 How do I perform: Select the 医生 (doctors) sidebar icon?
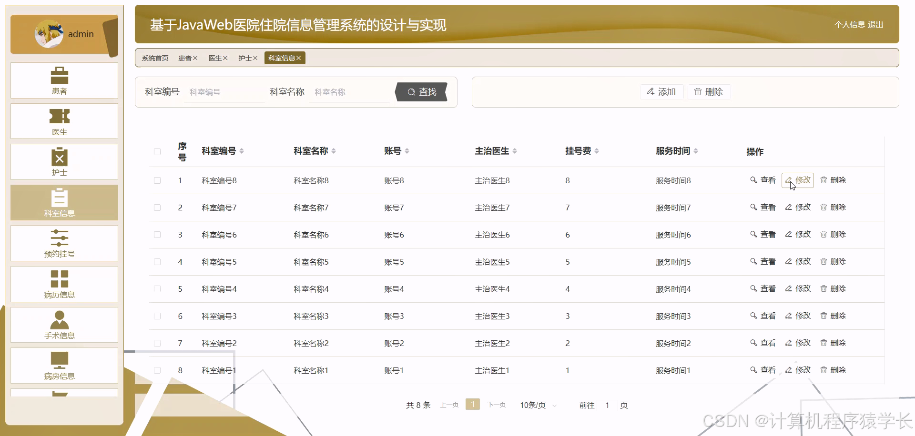[x=63, y=121]
